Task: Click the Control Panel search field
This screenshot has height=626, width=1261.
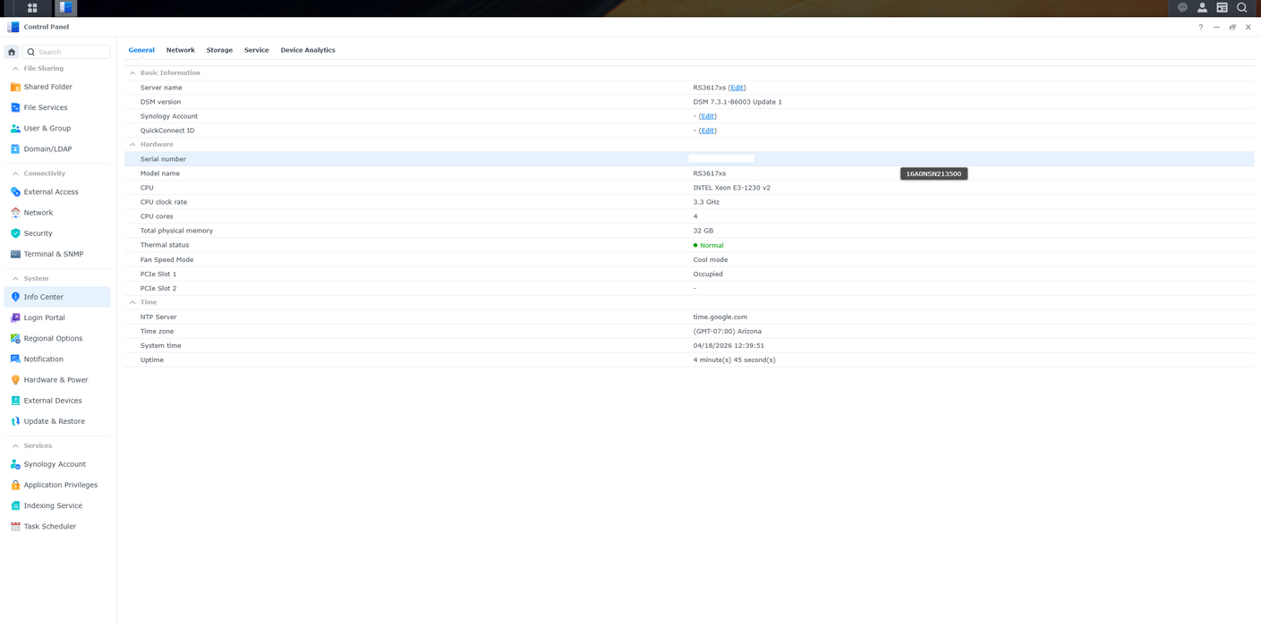Action: (72, 52)
